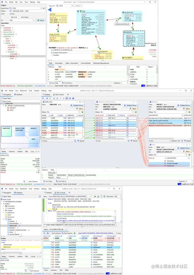Image resolution: width=194 pixels, height=275 pixels.
Task: Click the plus icon after the SQL Console tab in bottom window
Action: pos(69,192)
